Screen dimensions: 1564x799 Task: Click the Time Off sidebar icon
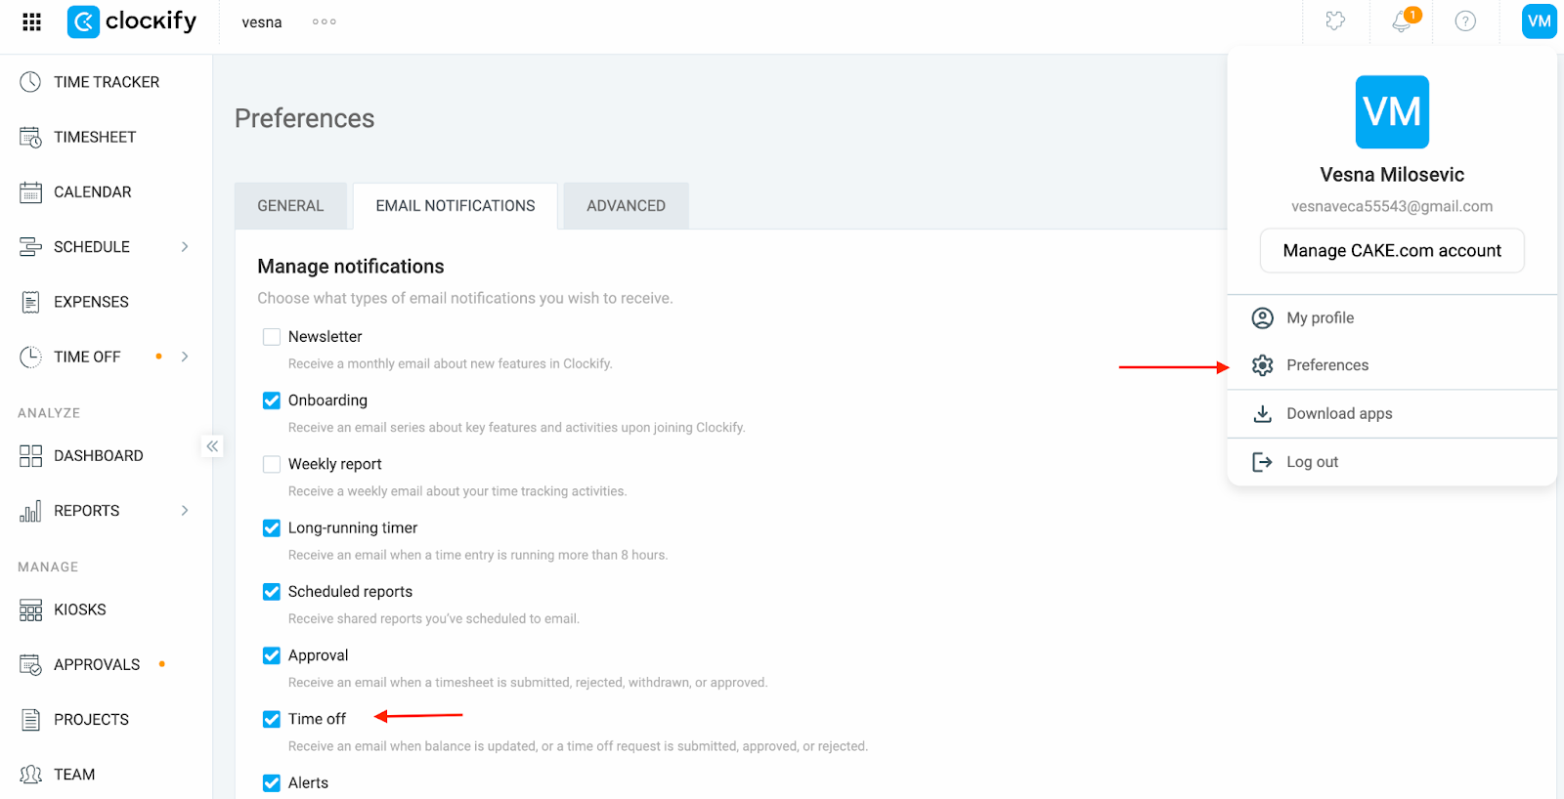(x=30, y=357)
